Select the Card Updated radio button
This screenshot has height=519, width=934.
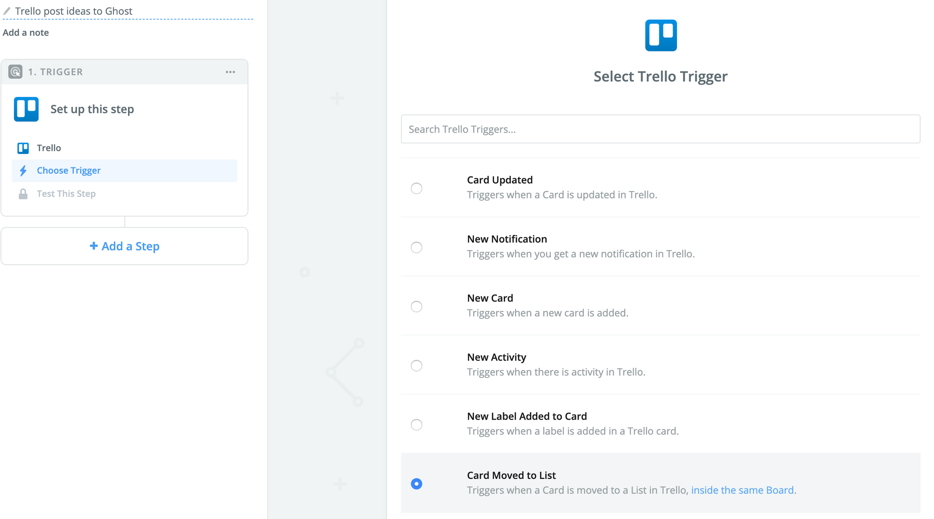coord(417,188)
